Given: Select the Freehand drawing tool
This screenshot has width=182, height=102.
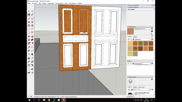Looking at the screenshot, I should [x=32, y=19].
